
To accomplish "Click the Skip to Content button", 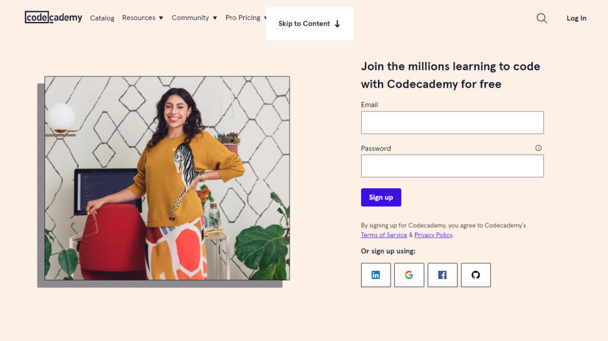I will (x=310, y=24).
